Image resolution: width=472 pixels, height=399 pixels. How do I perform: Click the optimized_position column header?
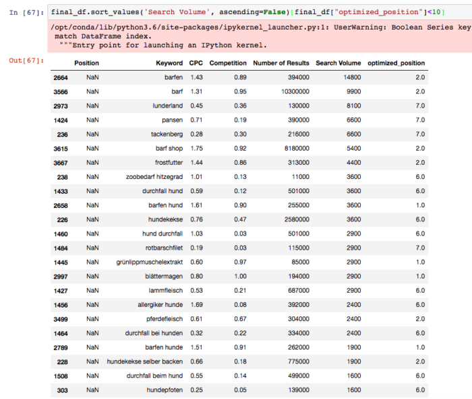point(396,63)
